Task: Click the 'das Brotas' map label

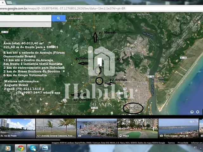Action: click(143, 14)
